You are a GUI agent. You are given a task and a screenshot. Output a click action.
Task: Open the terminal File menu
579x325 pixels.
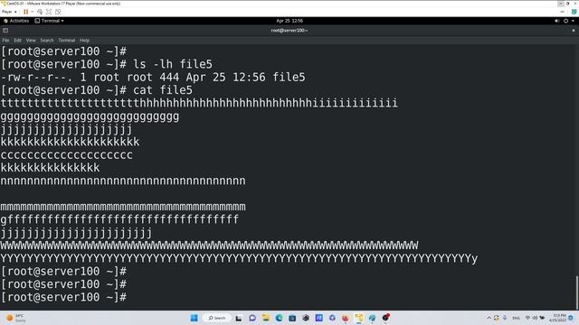pyautogui.click(x=5, y=40)
